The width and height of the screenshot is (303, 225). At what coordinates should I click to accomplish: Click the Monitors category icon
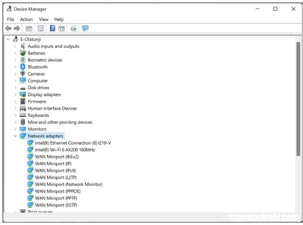coord(23,129)
